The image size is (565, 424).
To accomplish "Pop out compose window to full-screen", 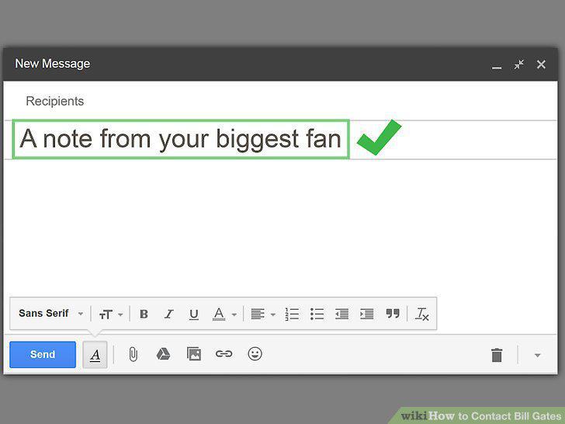I will [x=519, y=64].
